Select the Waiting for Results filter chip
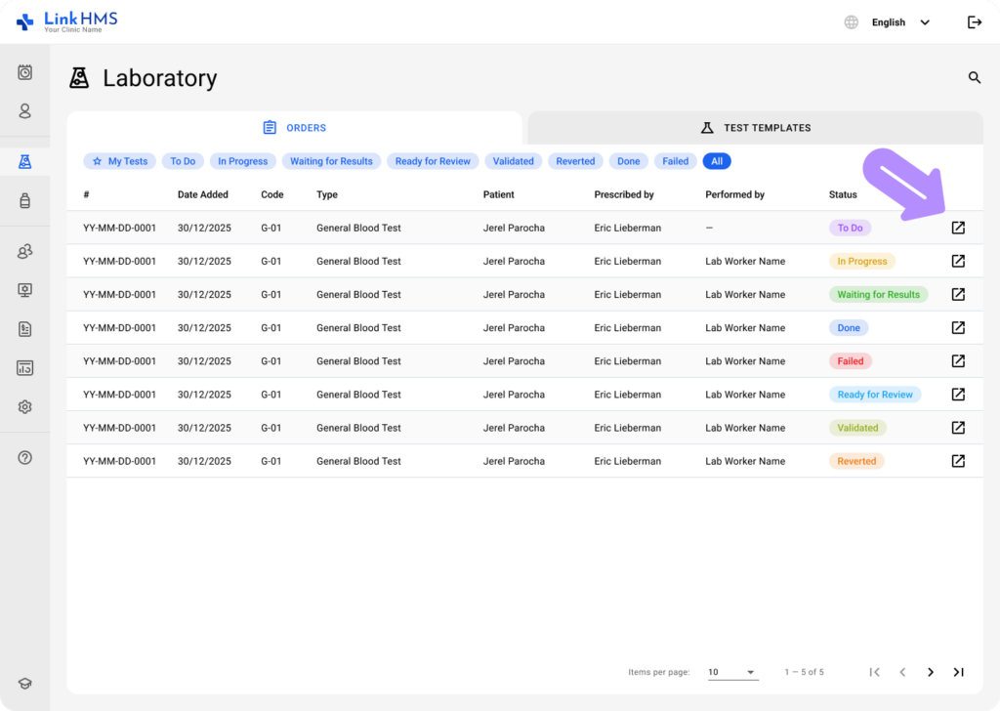 [331, 161]
